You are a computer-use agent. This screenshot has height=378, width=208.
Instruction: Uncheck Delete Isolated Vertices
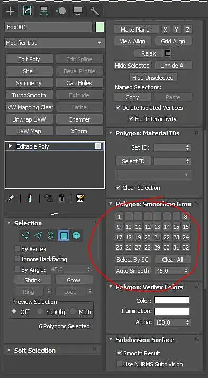click(x=118, y=107)
